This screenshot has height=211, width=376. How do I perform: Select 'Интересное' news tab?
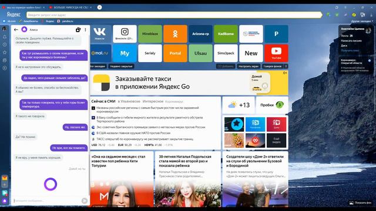[153, 101]
